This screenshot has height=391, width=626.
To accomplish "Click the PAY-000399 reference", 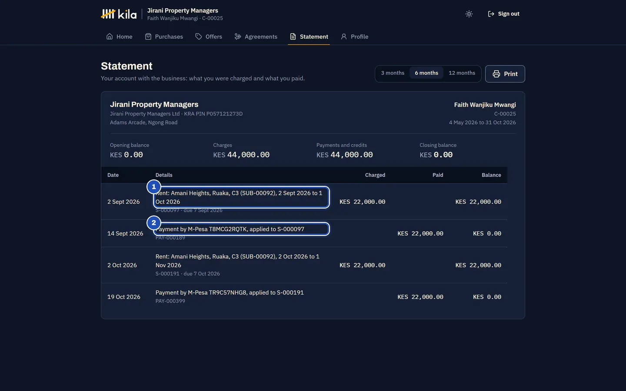I will pos(170,301).
